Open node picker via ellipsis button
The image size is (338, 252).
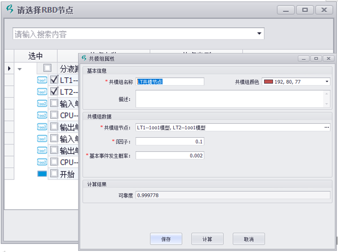(326, 127)
